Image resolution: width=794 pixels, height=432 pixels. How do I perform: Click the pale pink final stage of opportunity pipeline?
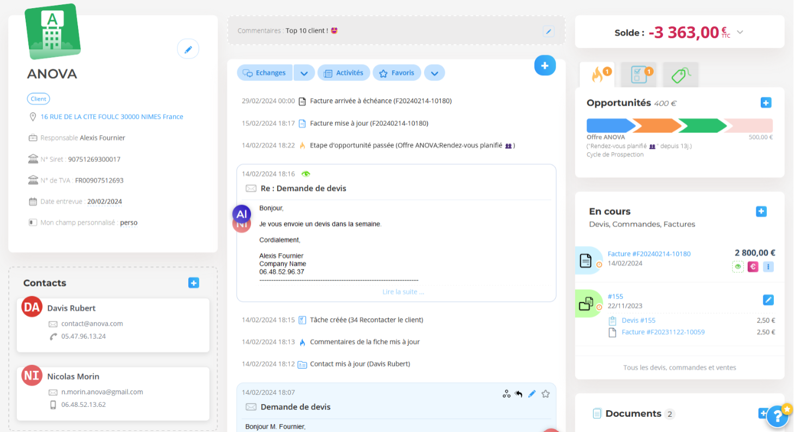point(749,125)
